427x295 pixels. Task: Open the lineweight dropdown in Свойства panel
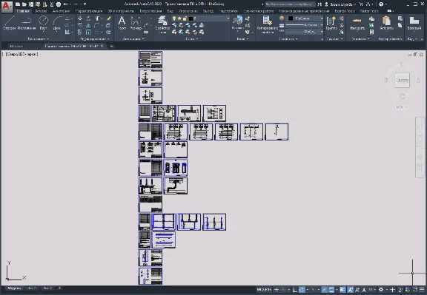322,25
